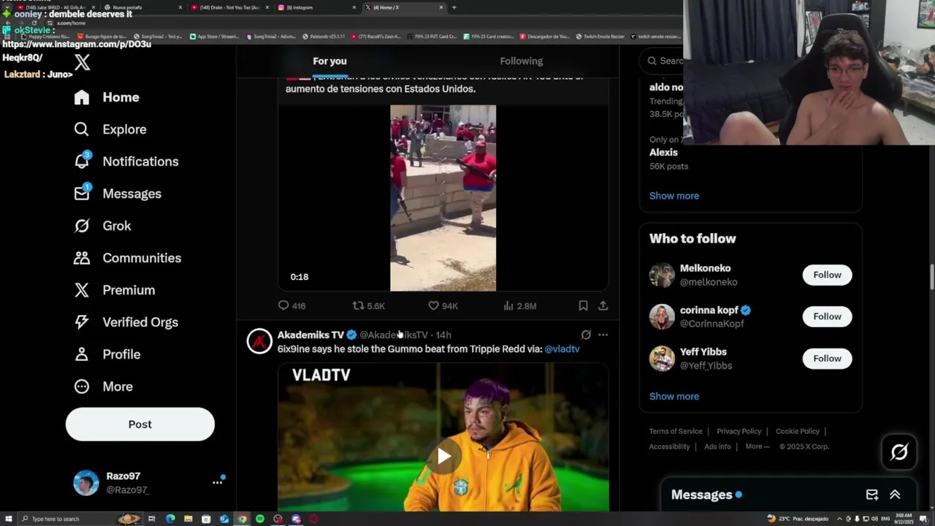Open the Ads info link
Screen dimensions: 935x526
[x=717, y=446]
